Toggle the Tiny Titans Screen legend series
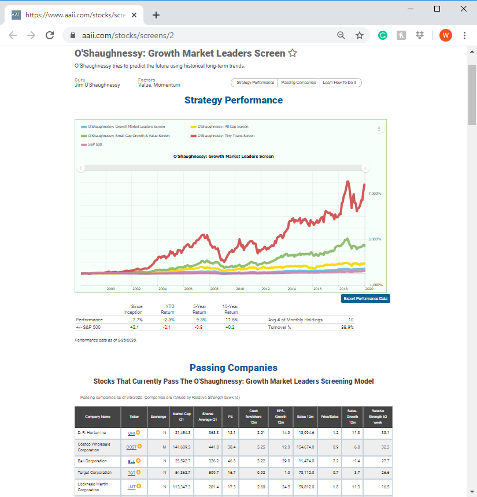 click(x=223, y=136)
